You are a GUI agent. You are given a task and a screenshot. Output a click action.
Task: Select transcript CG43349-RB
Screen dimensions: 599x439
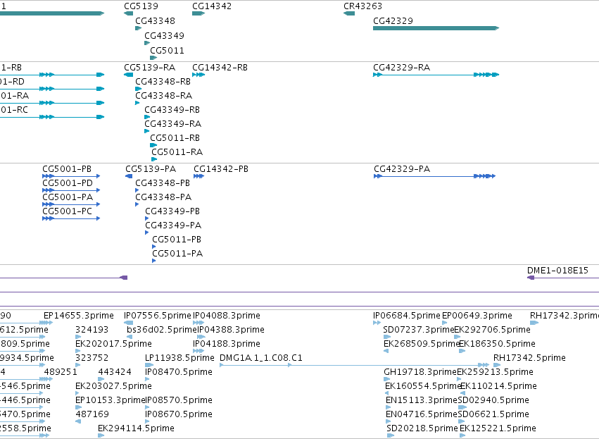[x=172, y=110]
